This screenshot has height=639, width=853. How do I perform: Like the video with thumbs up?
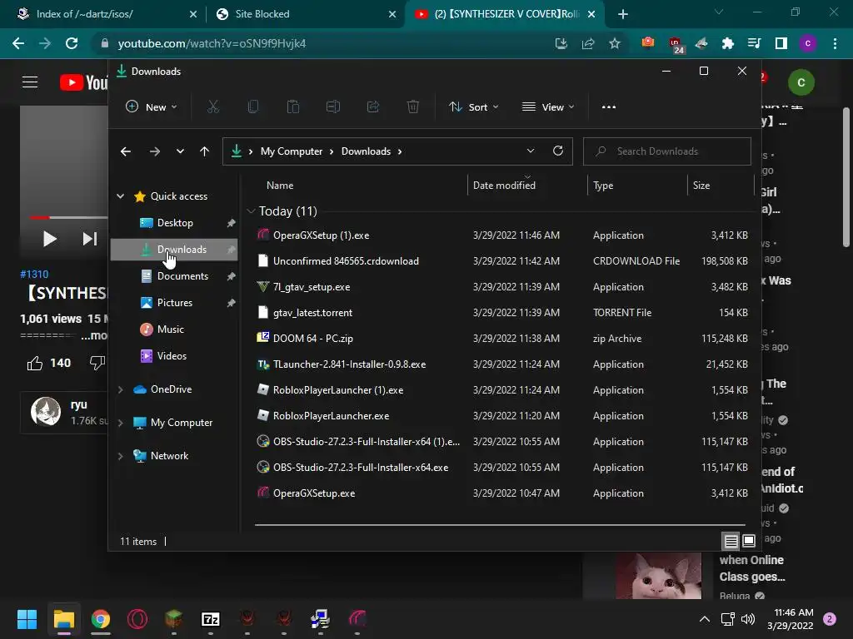(35, 363)
